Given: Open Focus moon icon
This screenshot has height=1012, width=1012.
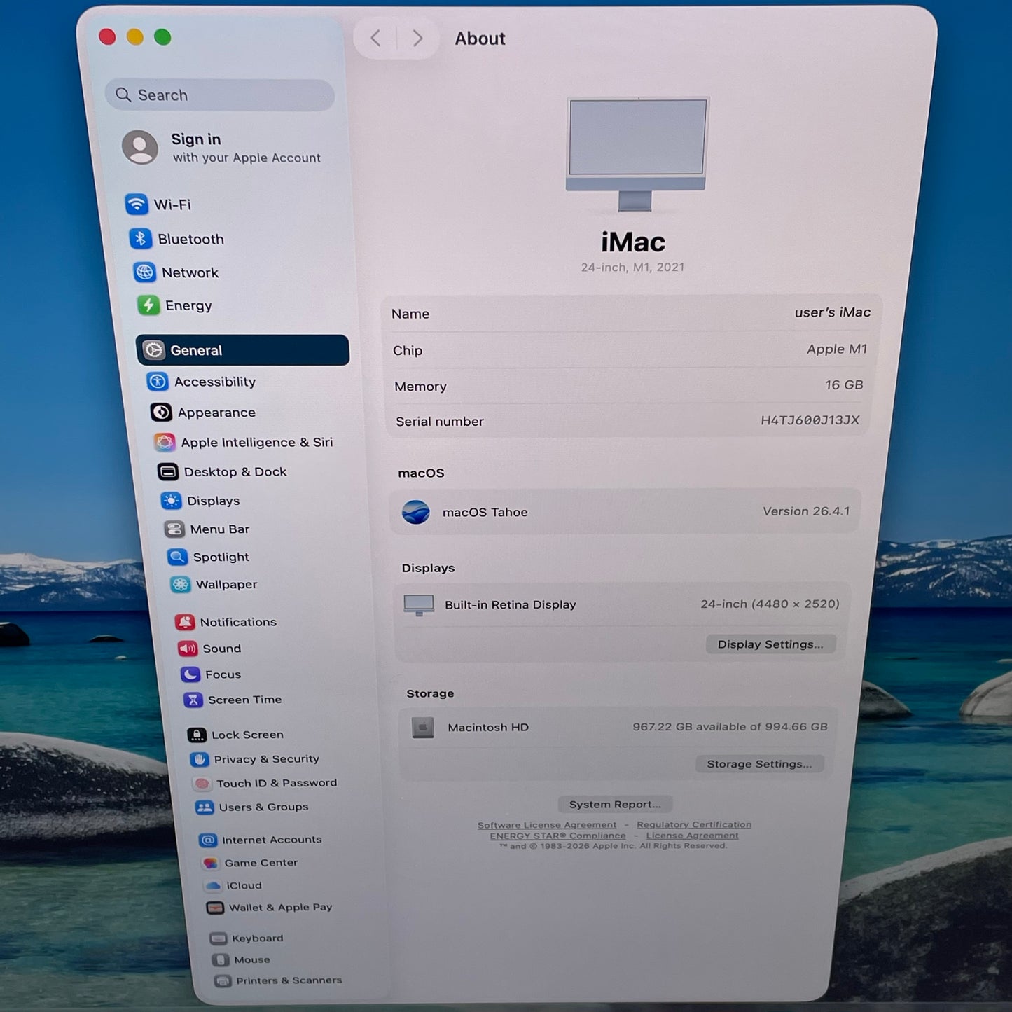Looking at the screenshot, I should [x=190, y=674].
